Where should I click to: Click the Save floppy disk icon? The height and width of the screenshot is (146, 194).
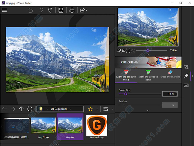point(61,10)
